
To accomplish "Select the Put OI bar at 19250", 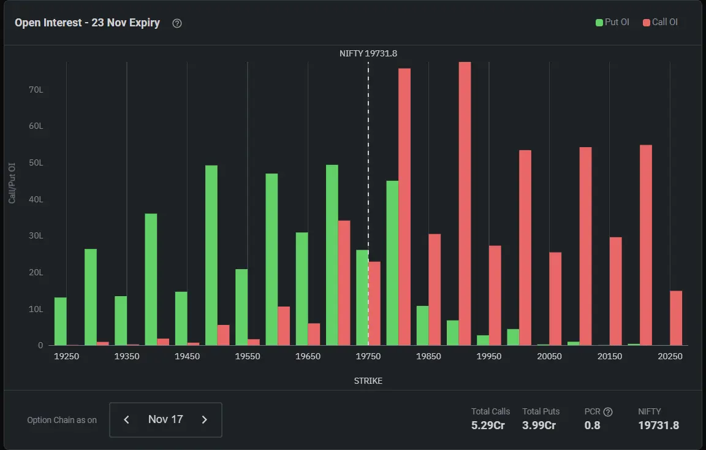I will [x=60, y=321].
